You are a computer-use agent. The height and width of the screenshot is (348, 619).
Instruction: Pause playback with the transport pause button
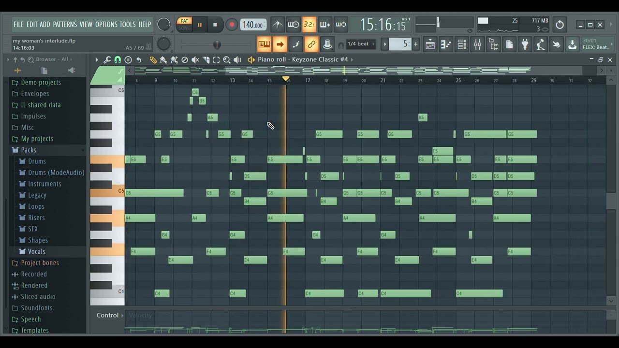click(x=200, y=25)
